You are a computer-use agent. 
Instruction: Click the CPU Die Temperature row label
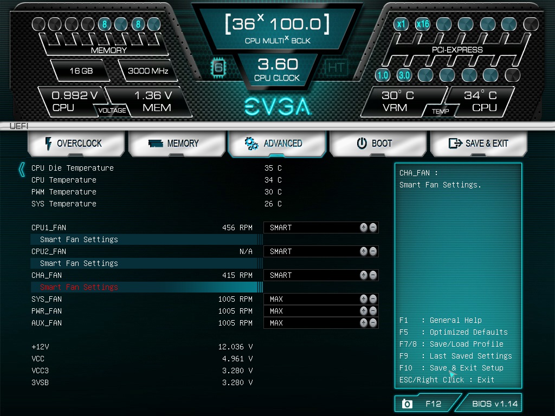73,168
